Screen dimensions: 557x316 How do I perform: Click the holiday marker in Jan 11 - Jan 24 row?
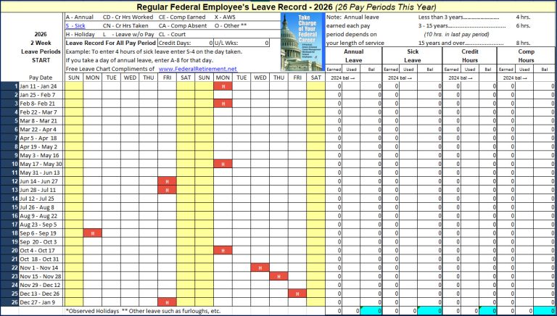tap(223, 86)
